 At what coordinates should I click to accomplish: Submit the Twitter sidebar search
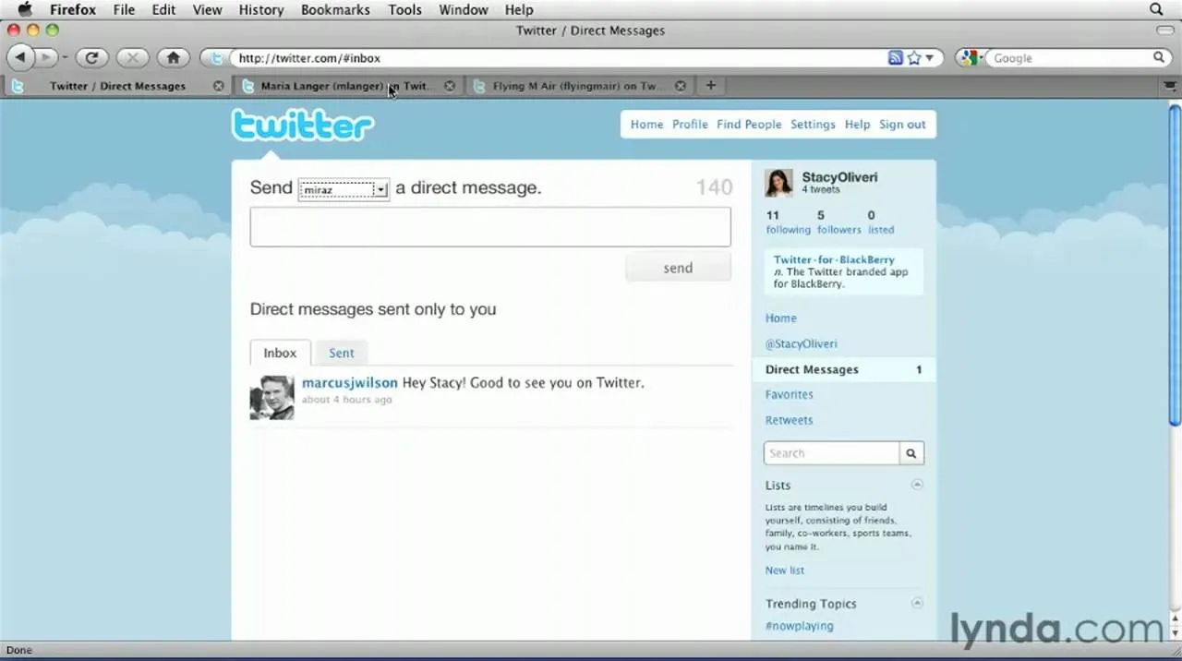coord(911,453)
